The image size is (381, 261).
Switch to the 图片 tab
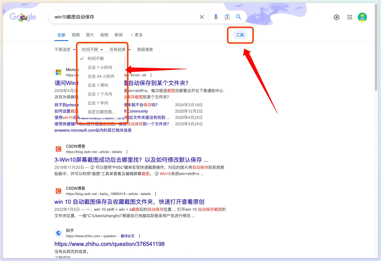tap(90, 35)
